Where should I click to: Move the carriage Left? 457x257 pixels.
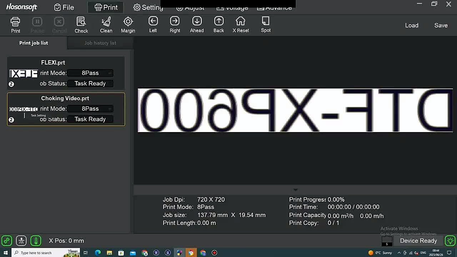point(153,25)
